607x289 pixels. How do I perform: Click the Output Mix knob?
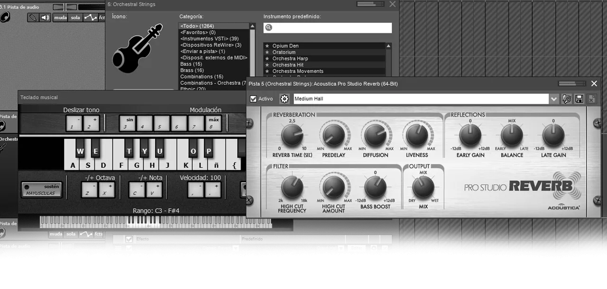[x=423, y=187]
